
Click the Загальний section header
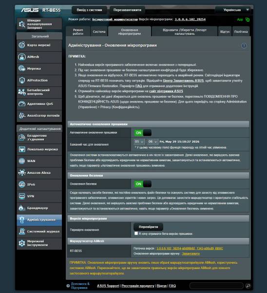pyautogui.click(x=39, y=36)
